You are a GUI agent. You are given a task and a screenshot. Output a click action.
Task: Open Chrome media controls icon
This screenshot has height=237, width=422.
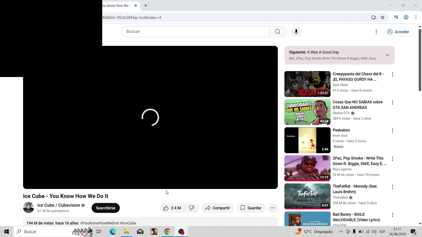tap(396, 17)
